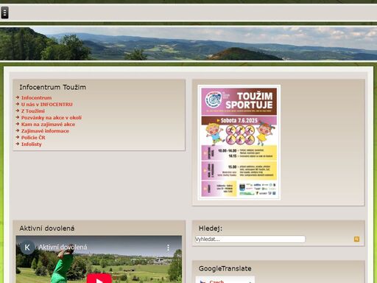Select Kam na zajímavé akce
This screenshot has width=377, height=283.
tap(48, 125)
